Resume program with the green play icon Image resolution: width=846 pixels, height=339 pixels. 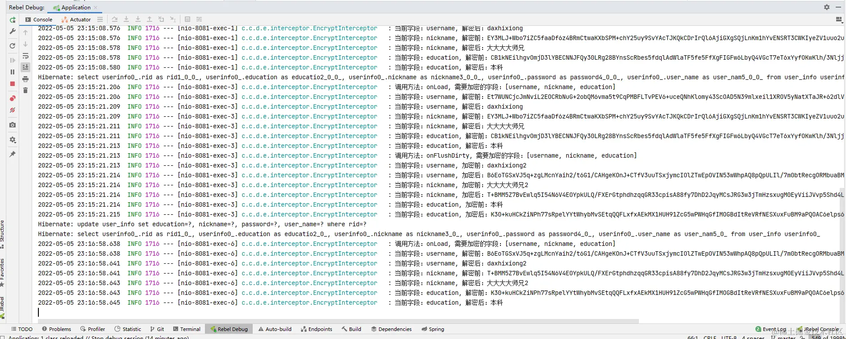pos(13,60)
